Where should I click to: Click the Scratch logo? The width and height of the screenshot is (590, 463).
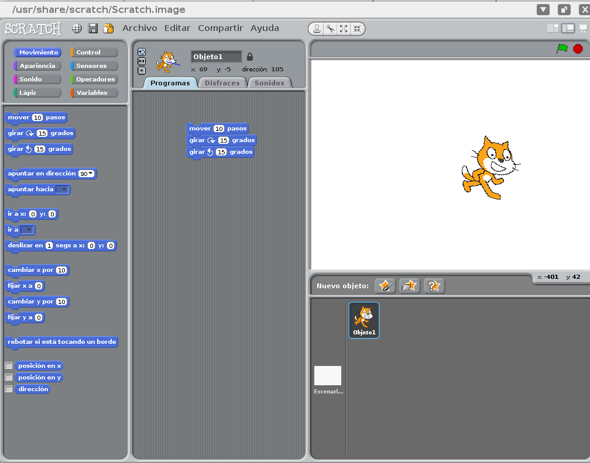click(33, 29)
